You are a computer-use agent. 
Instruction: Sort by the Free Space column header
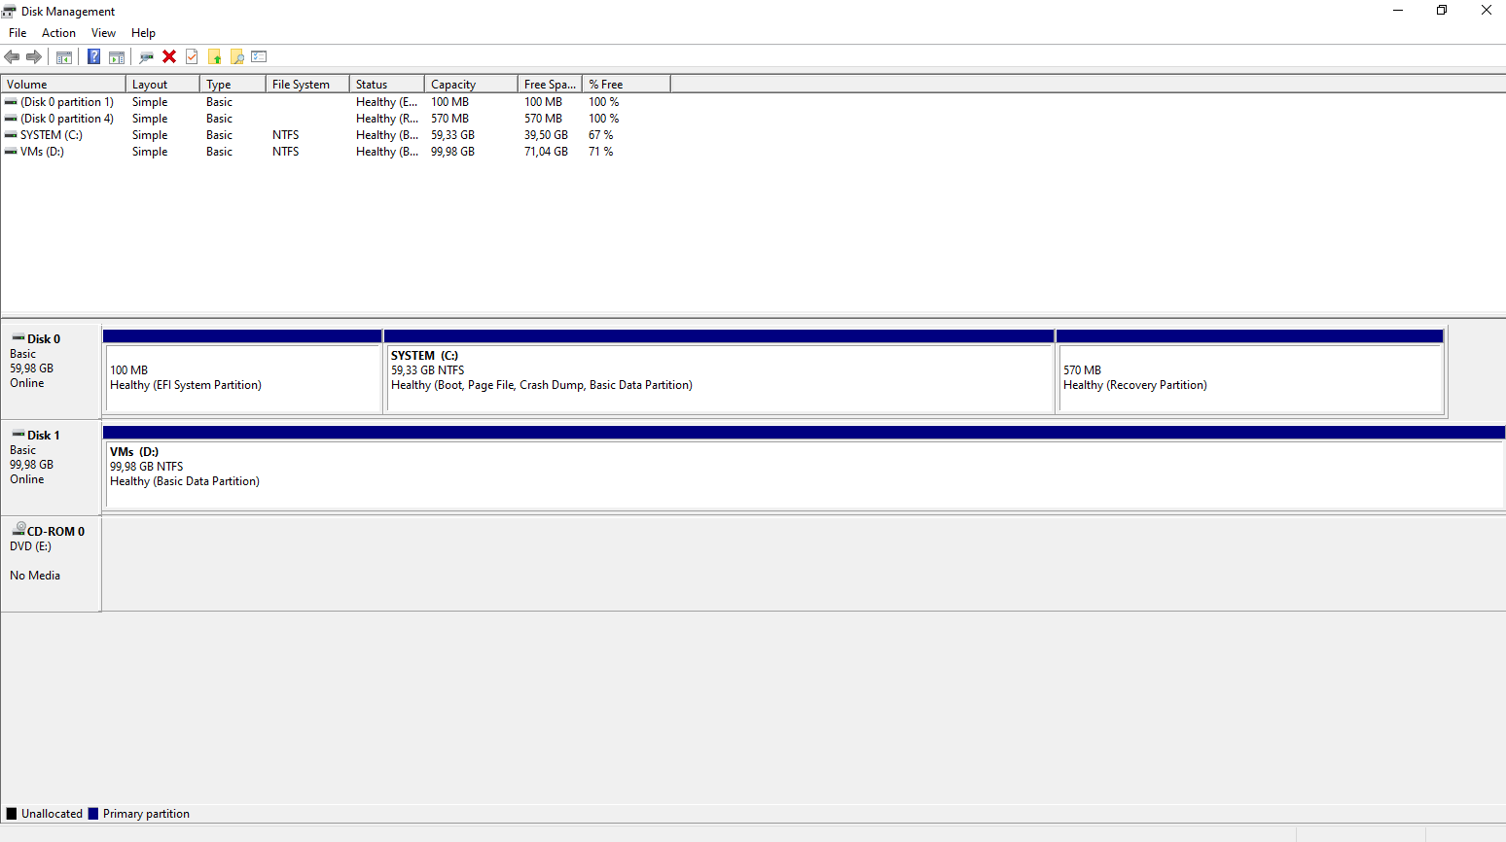[550, 85]
